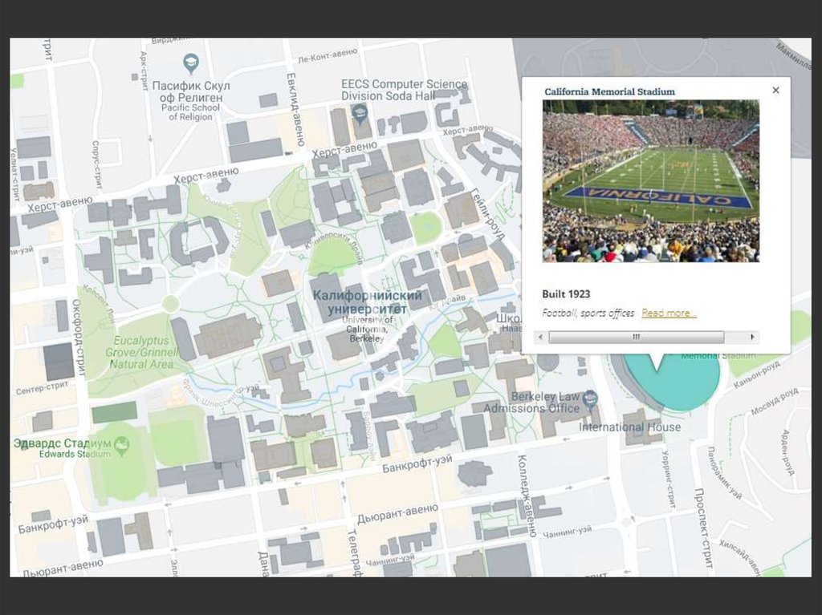Click the Пасифик Скул оф Религен label
Viewport: 822px width, 615px height.
coord(191,91)
